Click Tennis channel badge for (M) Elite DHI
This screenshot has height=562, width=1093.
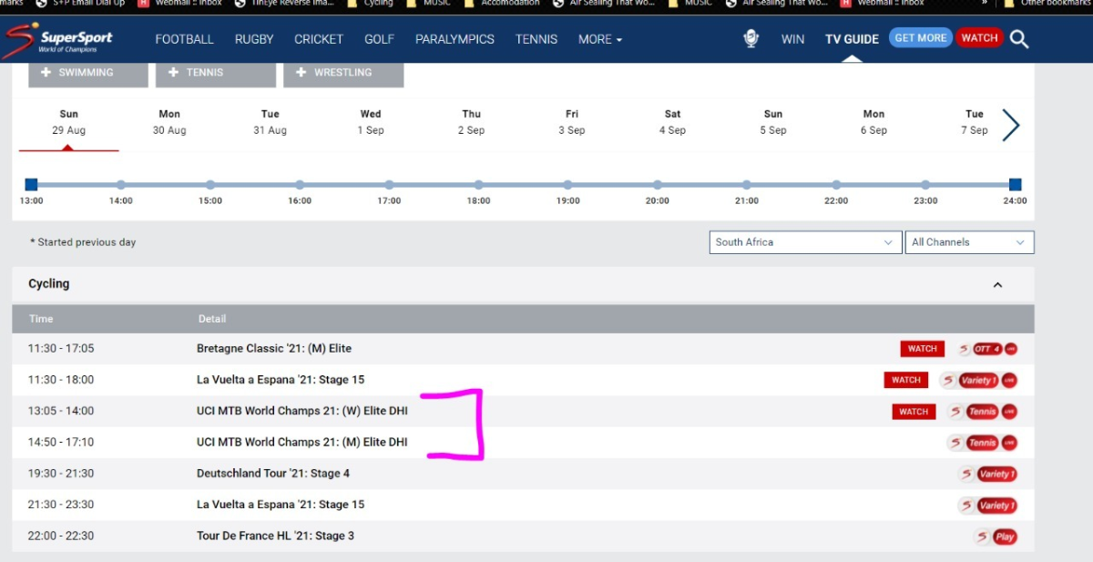coord(982,443)
